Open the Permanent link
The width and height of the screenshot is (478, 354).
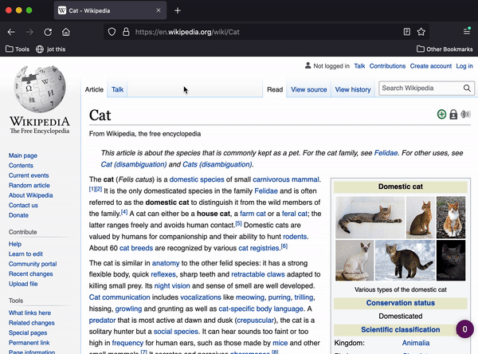point(29,343)
